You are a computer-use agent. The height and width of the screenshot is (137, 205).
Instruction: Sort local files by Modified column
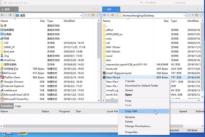pos(69,21)
